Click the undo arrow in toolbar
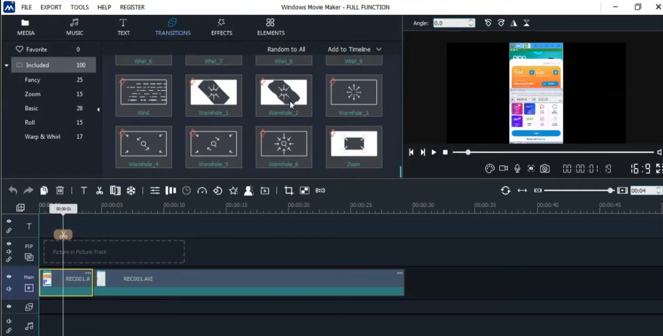This screenshot has height=336, width=663. (13, 191)
